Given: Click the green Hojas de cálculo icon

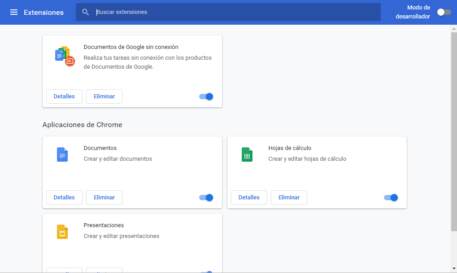Looking at the screenshot, I should 247,154.
